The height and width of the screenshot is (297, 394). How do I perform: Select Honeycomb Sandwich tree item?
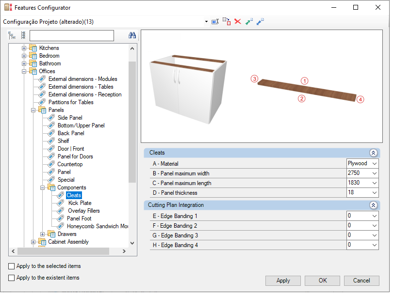pos(98,226)
